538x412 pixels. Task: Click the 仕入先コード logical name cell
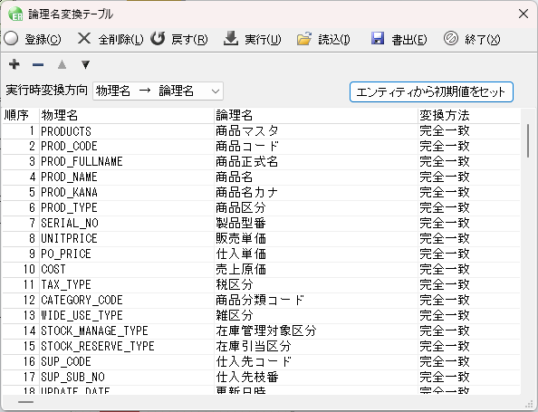[x=316, y=362]
